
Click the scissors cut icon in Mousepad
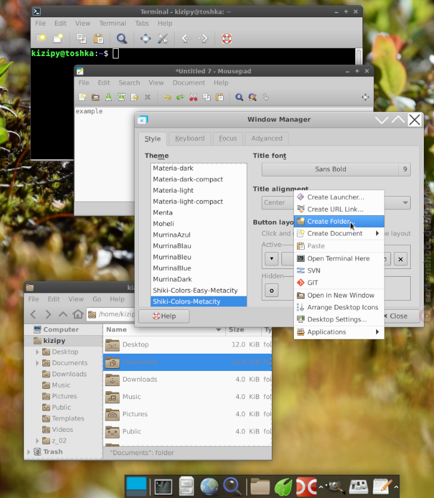[x=193, y=97]
